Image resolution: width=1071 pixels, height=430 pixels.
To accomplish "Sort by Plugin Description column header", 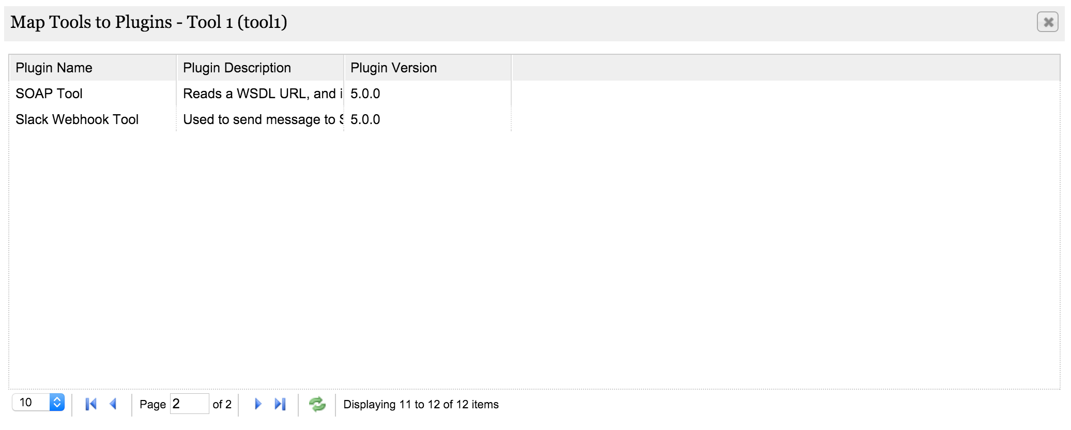I will click(x=237, y=68).
